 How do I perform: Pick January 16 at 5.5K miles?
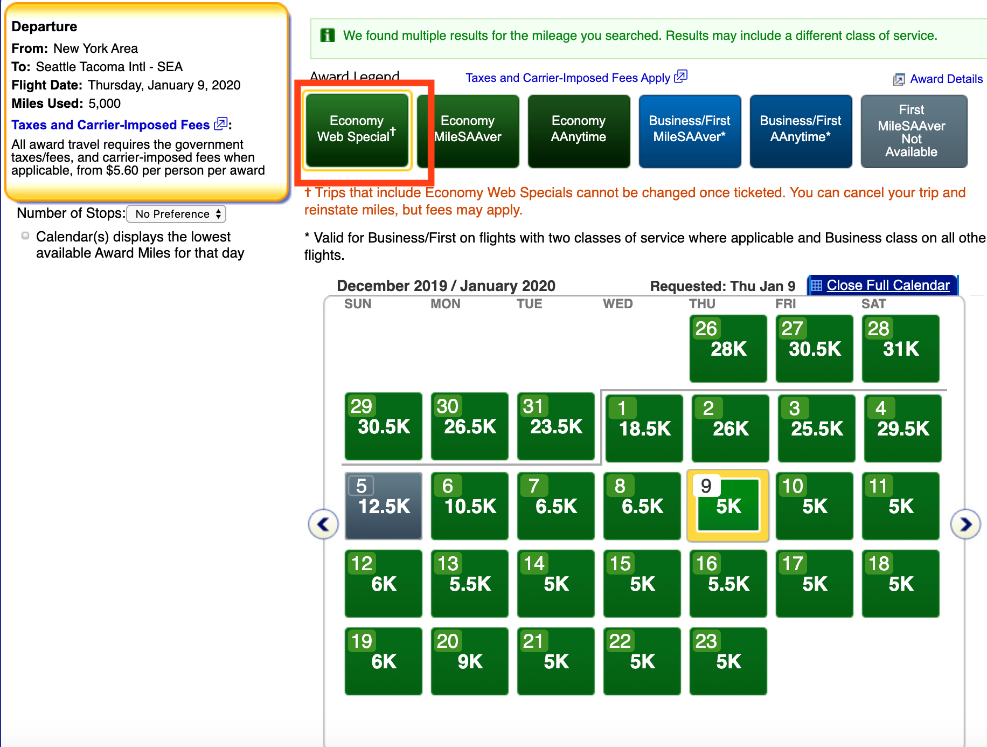(728, 584)
